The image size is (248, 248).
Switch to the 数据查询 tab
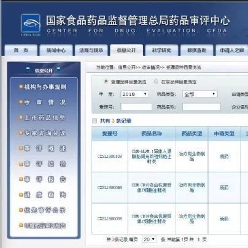point(196,50)
